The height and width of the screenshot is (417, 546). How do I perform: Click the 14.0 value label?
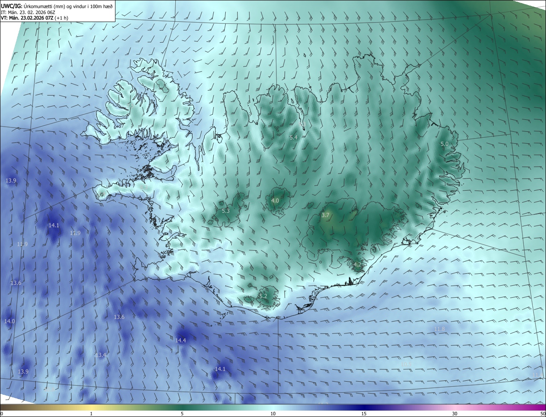pyautogui.click(x=9, y=321)
